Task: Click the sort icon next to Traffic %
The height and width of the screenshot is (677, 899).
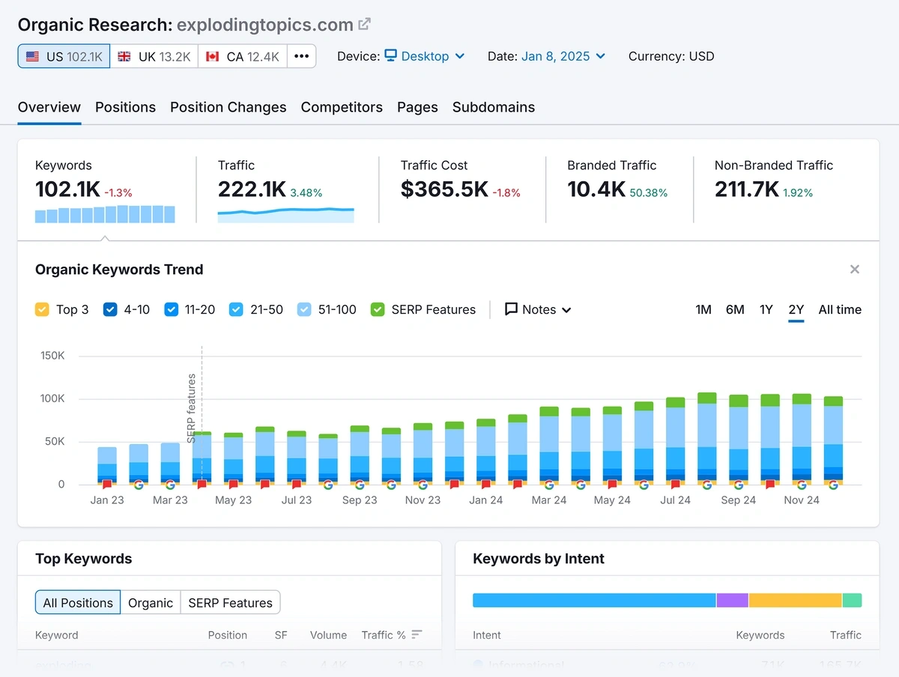Action: pyautogui.click(x=416, y=635)
